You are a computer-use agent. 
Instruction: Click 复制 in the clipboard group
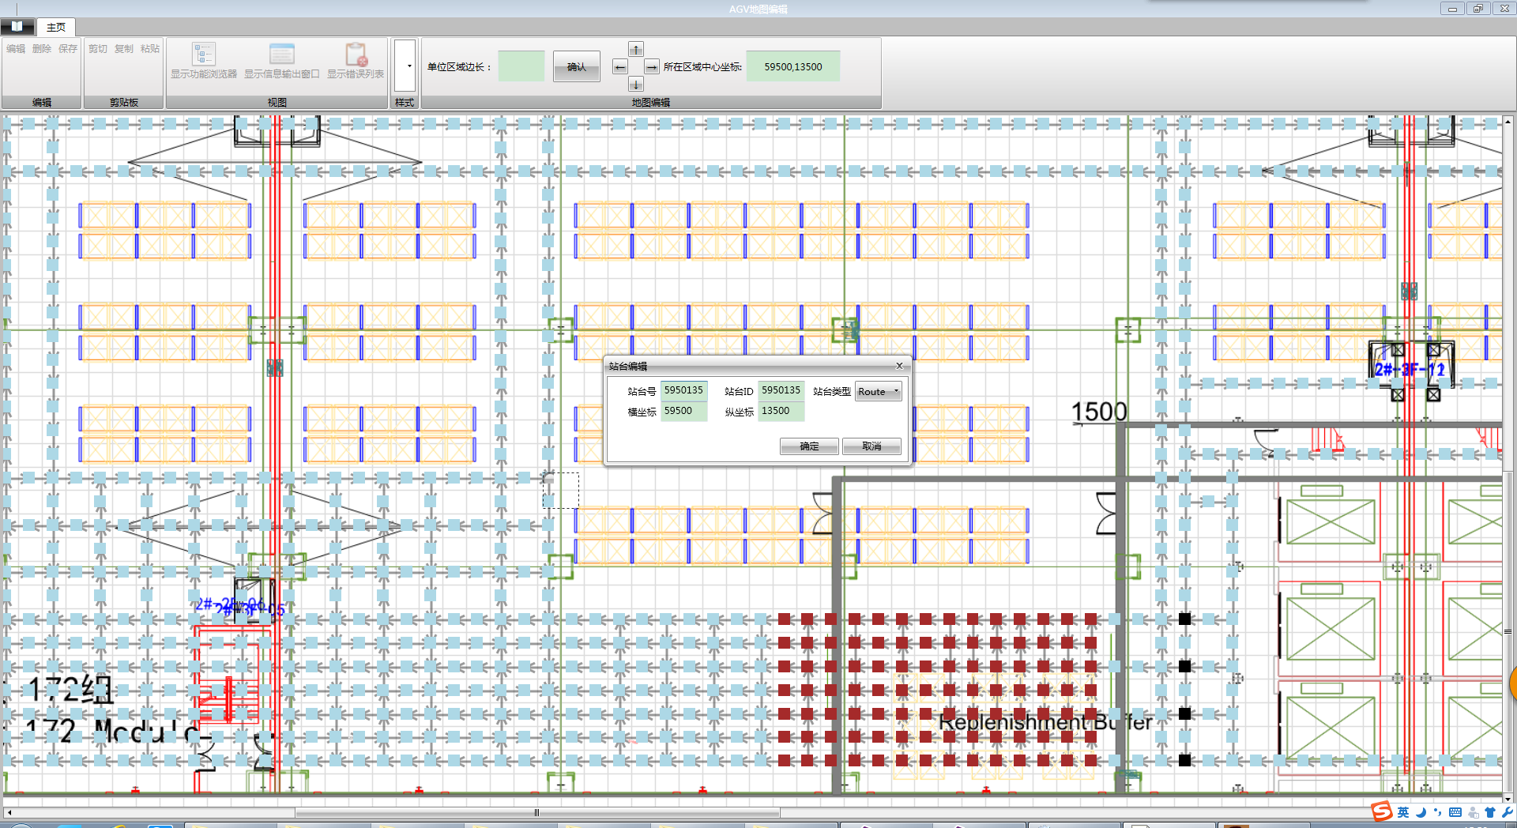124,49
